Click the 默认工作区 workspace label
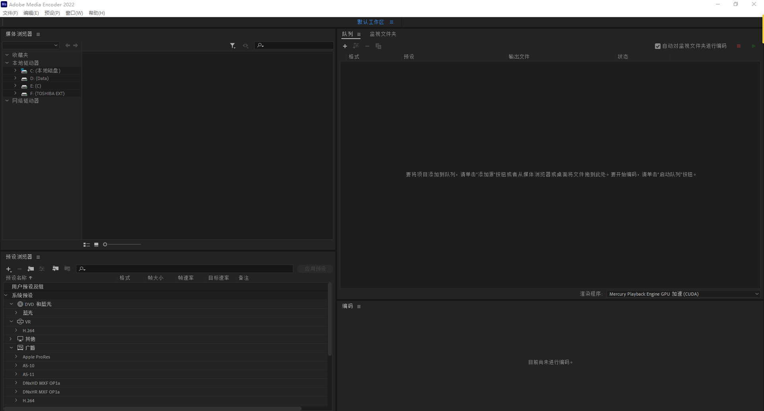Screen dimensions: 764x411 pyautogui.click(x=370, y=22)
